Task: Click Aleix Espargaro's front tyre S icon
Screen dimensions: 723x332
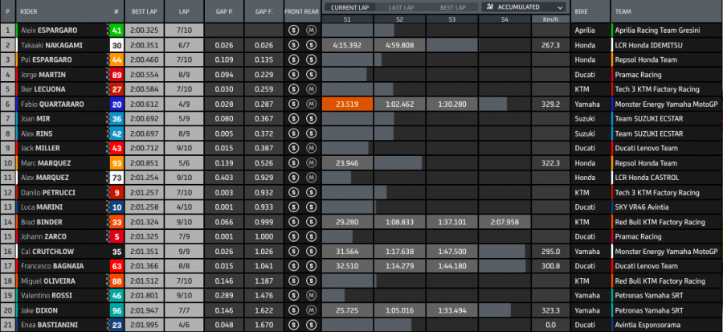Action: coord(292,31)
